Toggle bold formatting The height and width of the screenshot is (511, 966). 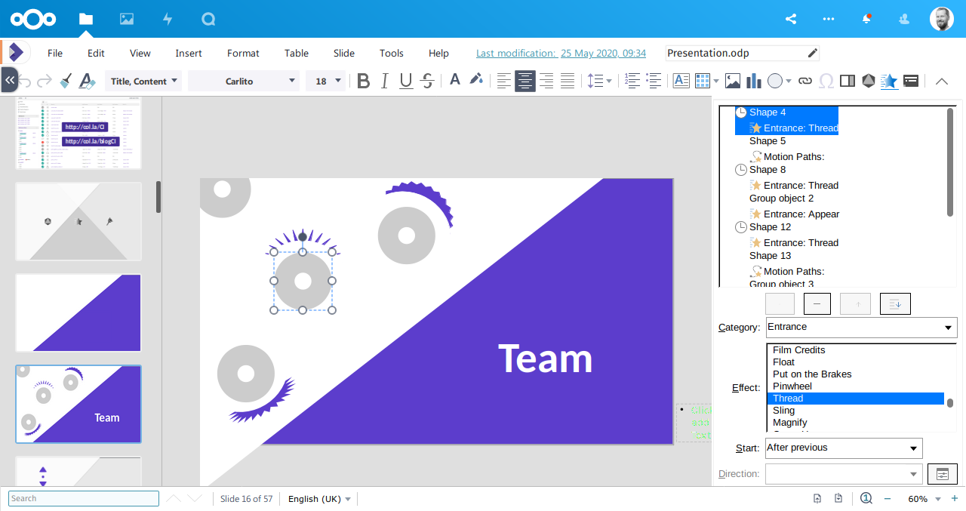pos(363,81)
